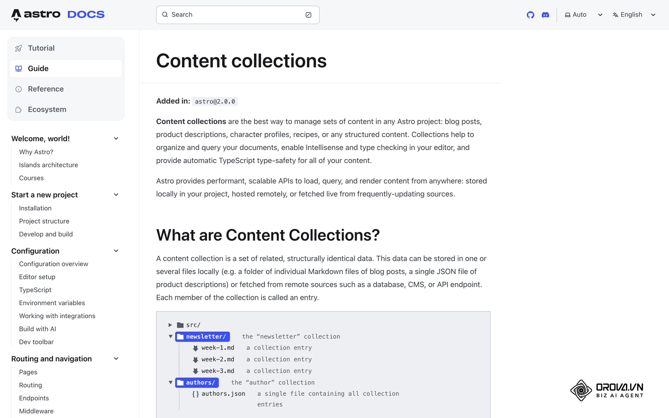Switch to the Tutorial tab
This screenshot has height=418, width=669.
click(x=66, y=48)
